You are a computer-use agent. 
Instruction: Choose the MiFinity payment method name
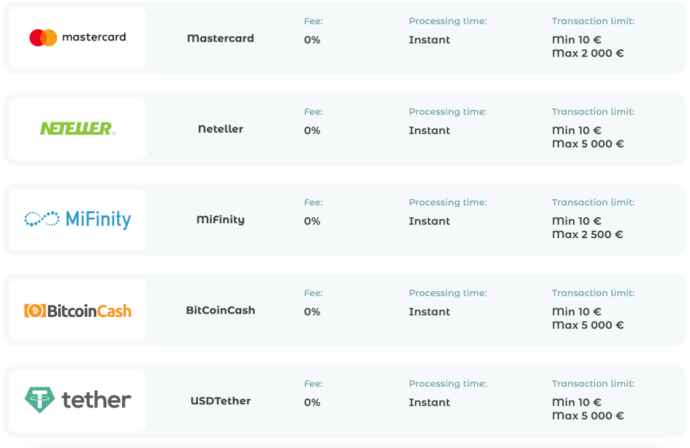pyautogui.click(x=220, y=220)
